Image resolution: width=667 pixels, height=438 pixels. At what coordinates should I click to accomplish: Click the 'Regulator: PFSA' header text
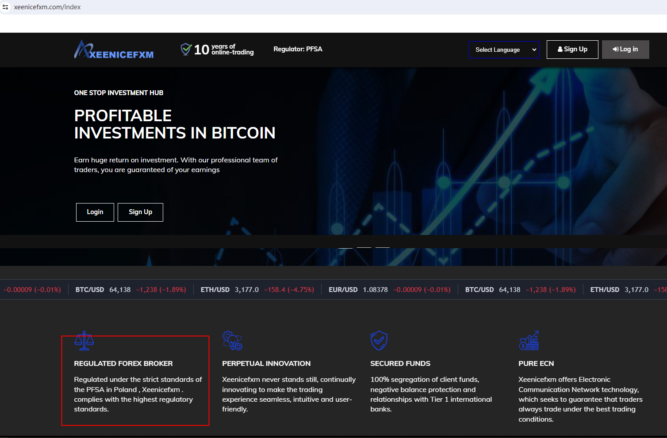[298, 49]
